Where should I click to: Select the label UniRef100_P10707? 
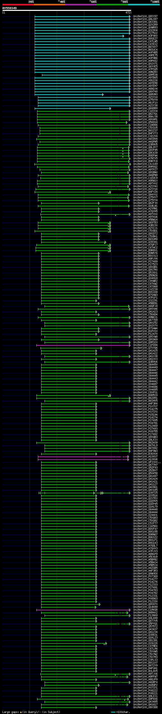(145, 407)
